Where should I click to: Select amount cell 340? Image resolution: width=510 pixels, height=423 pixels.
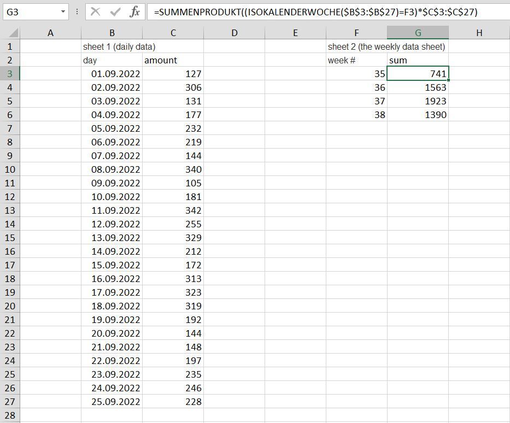click(x=173, y=169)
